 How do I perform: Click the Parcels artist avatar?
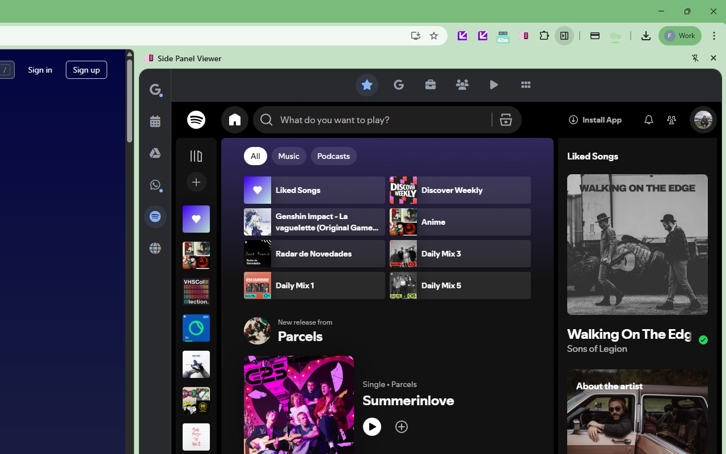(x=258, y=331)
